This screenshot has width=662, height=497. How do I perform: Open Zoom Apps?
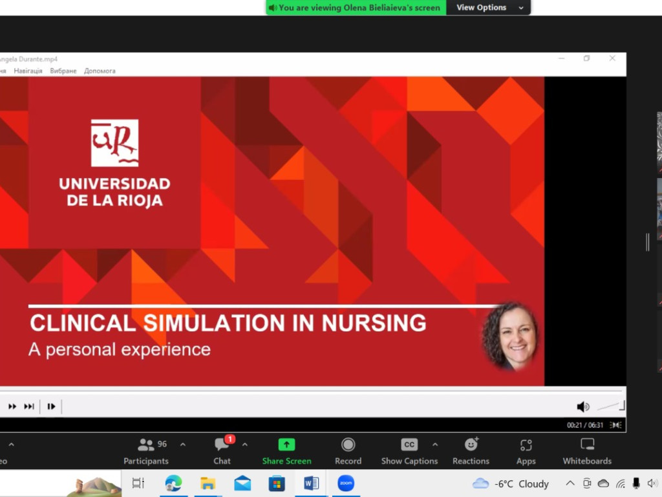pyautogui.click(x=526, y=451)
